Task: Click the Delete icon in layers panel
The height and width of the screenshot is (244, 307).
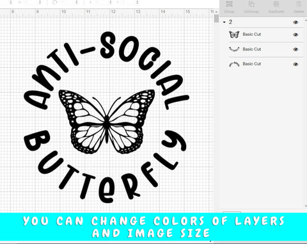Action: tap(299, 4)
